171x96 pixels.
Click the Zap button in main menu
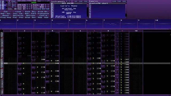pyautogui.click(x=6, y=11)
